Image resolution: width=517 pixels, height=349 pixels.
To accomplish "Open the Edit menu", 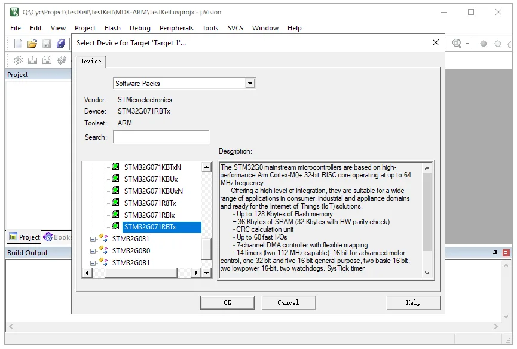I will [x=36, y=28].
